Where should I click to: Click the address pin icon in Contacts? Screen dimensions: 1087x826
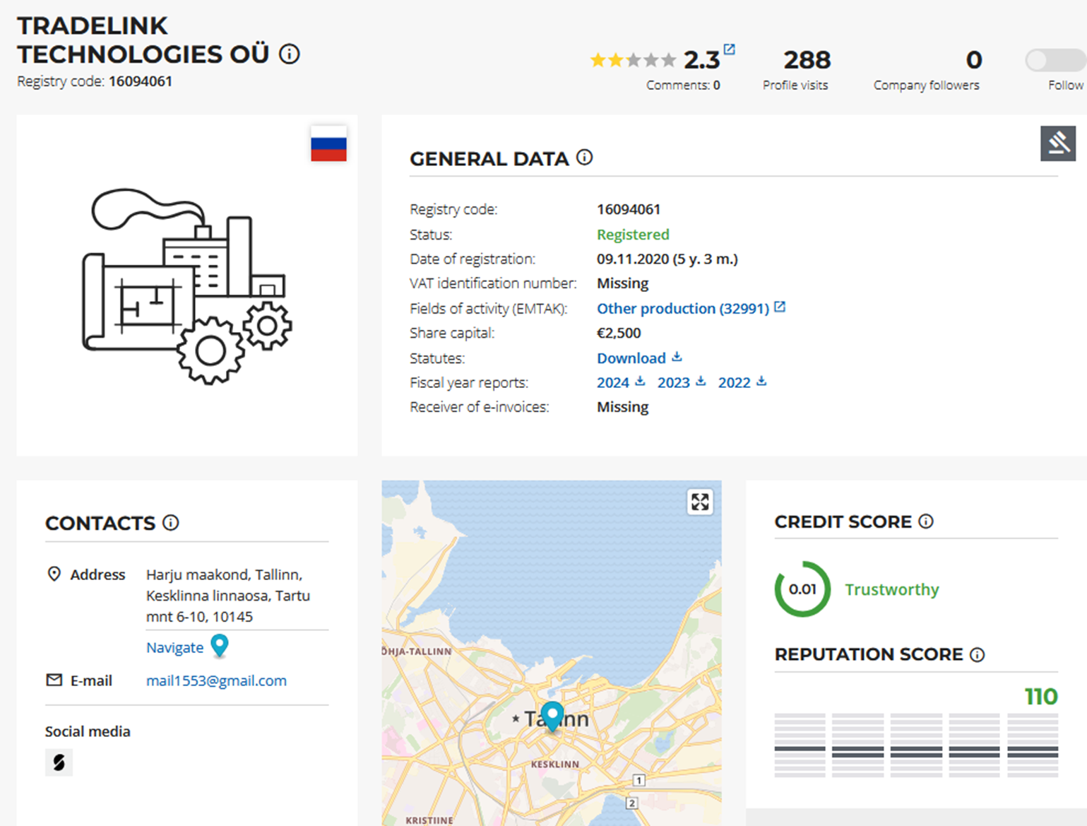54,574
